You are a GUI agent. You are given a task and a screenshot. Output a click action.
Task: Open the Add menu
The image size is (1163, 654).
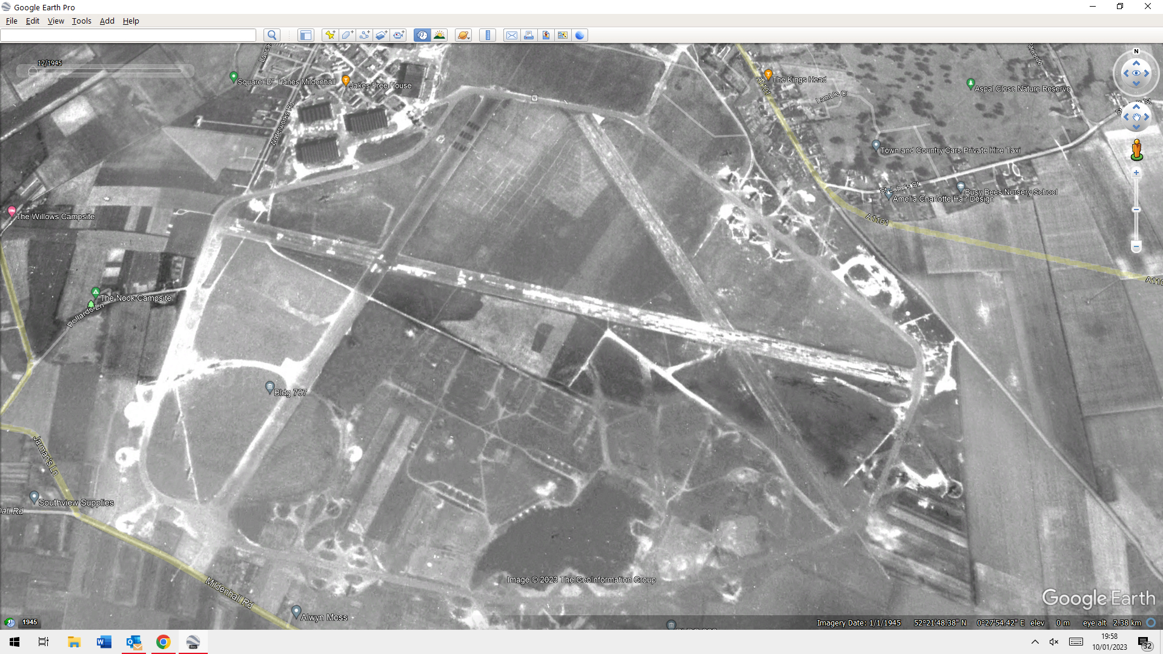107,21
